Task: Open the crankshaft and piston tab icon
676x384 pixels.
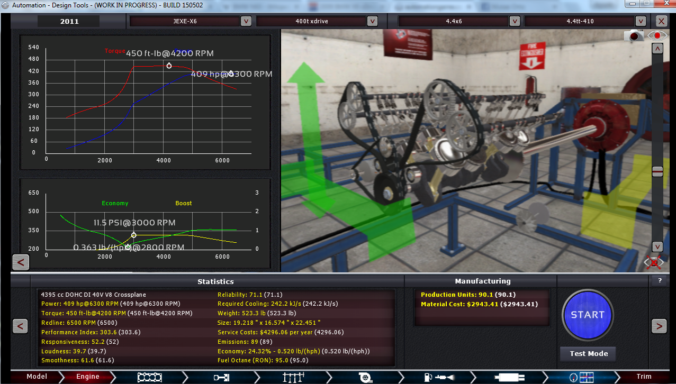Action: pos(221,377)
